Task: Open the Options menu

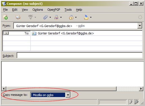Action: pos(38,10)
